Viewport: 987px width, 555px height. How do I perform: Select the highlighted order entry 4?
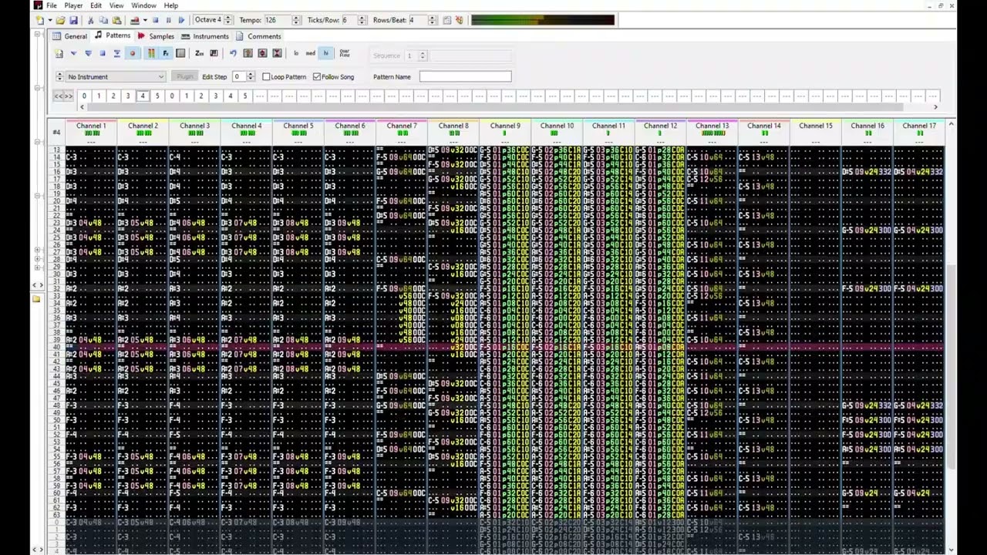point(143,96)
